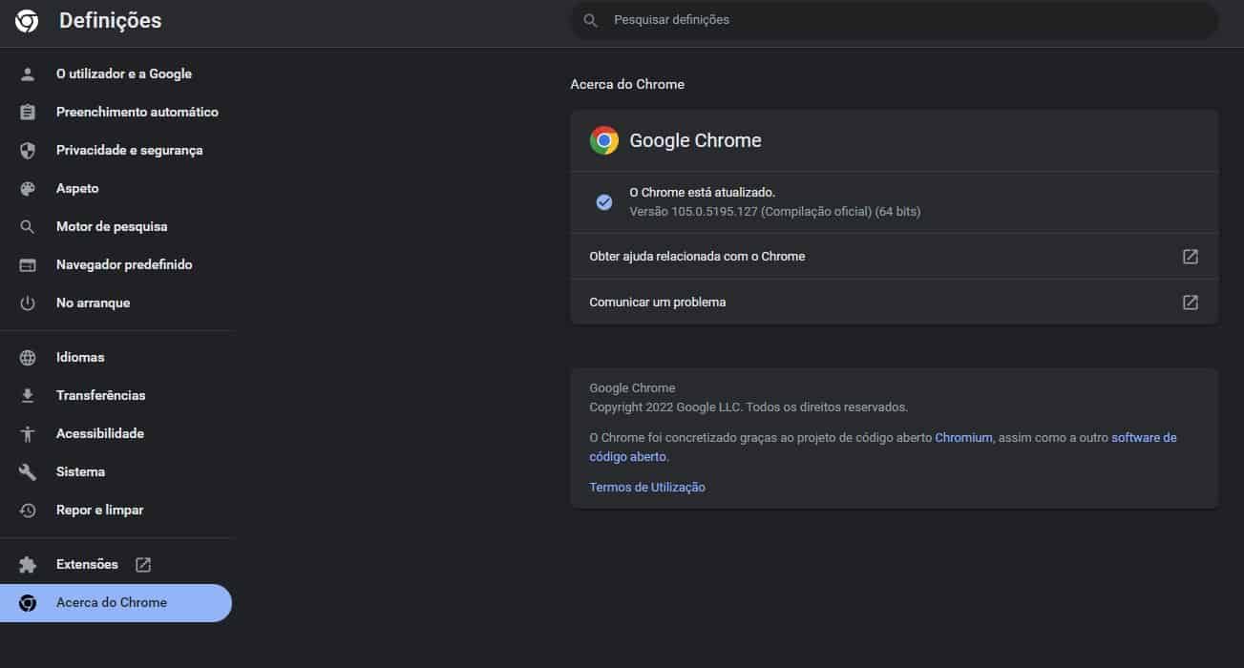Click the wrench icon for Sistema
1244x668 pixels.
pyautogui.click(x=28, y=471)
